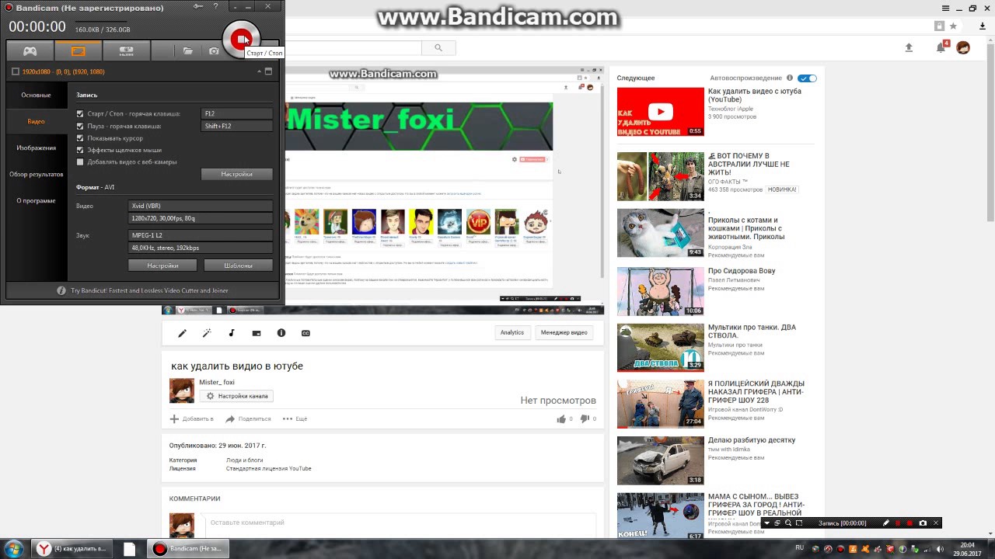Tick the checkbox next to 1920x1080 resolution
Viewport: 995px width, 559px height.
pyautogui.click(x=16, y=71)
